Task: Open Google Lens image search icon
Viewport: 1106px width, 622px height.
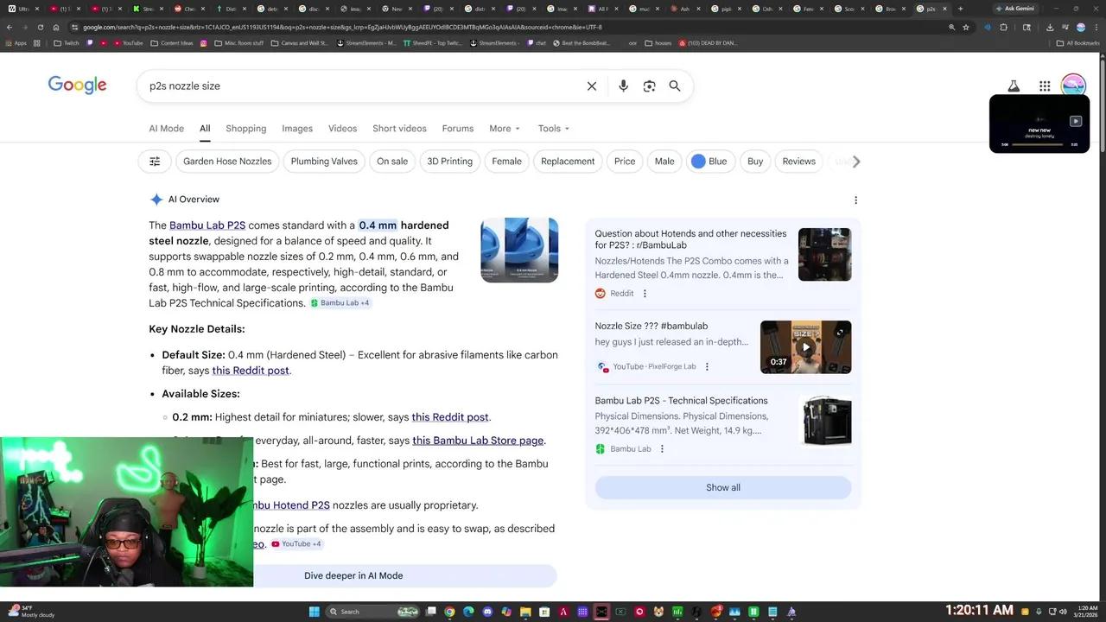Action: click(649, 86)
